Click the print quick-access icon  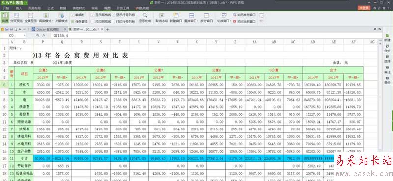click(x=11, y=29)
